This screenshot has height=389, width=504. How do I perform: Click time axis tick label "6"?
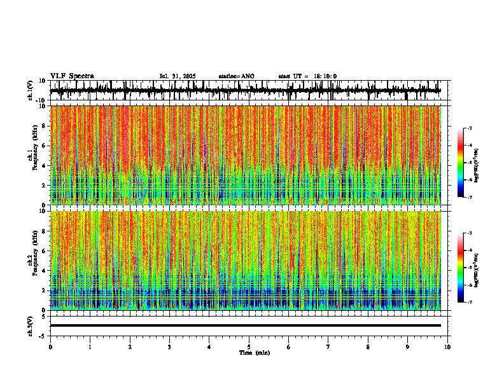[x=289, y=347]
